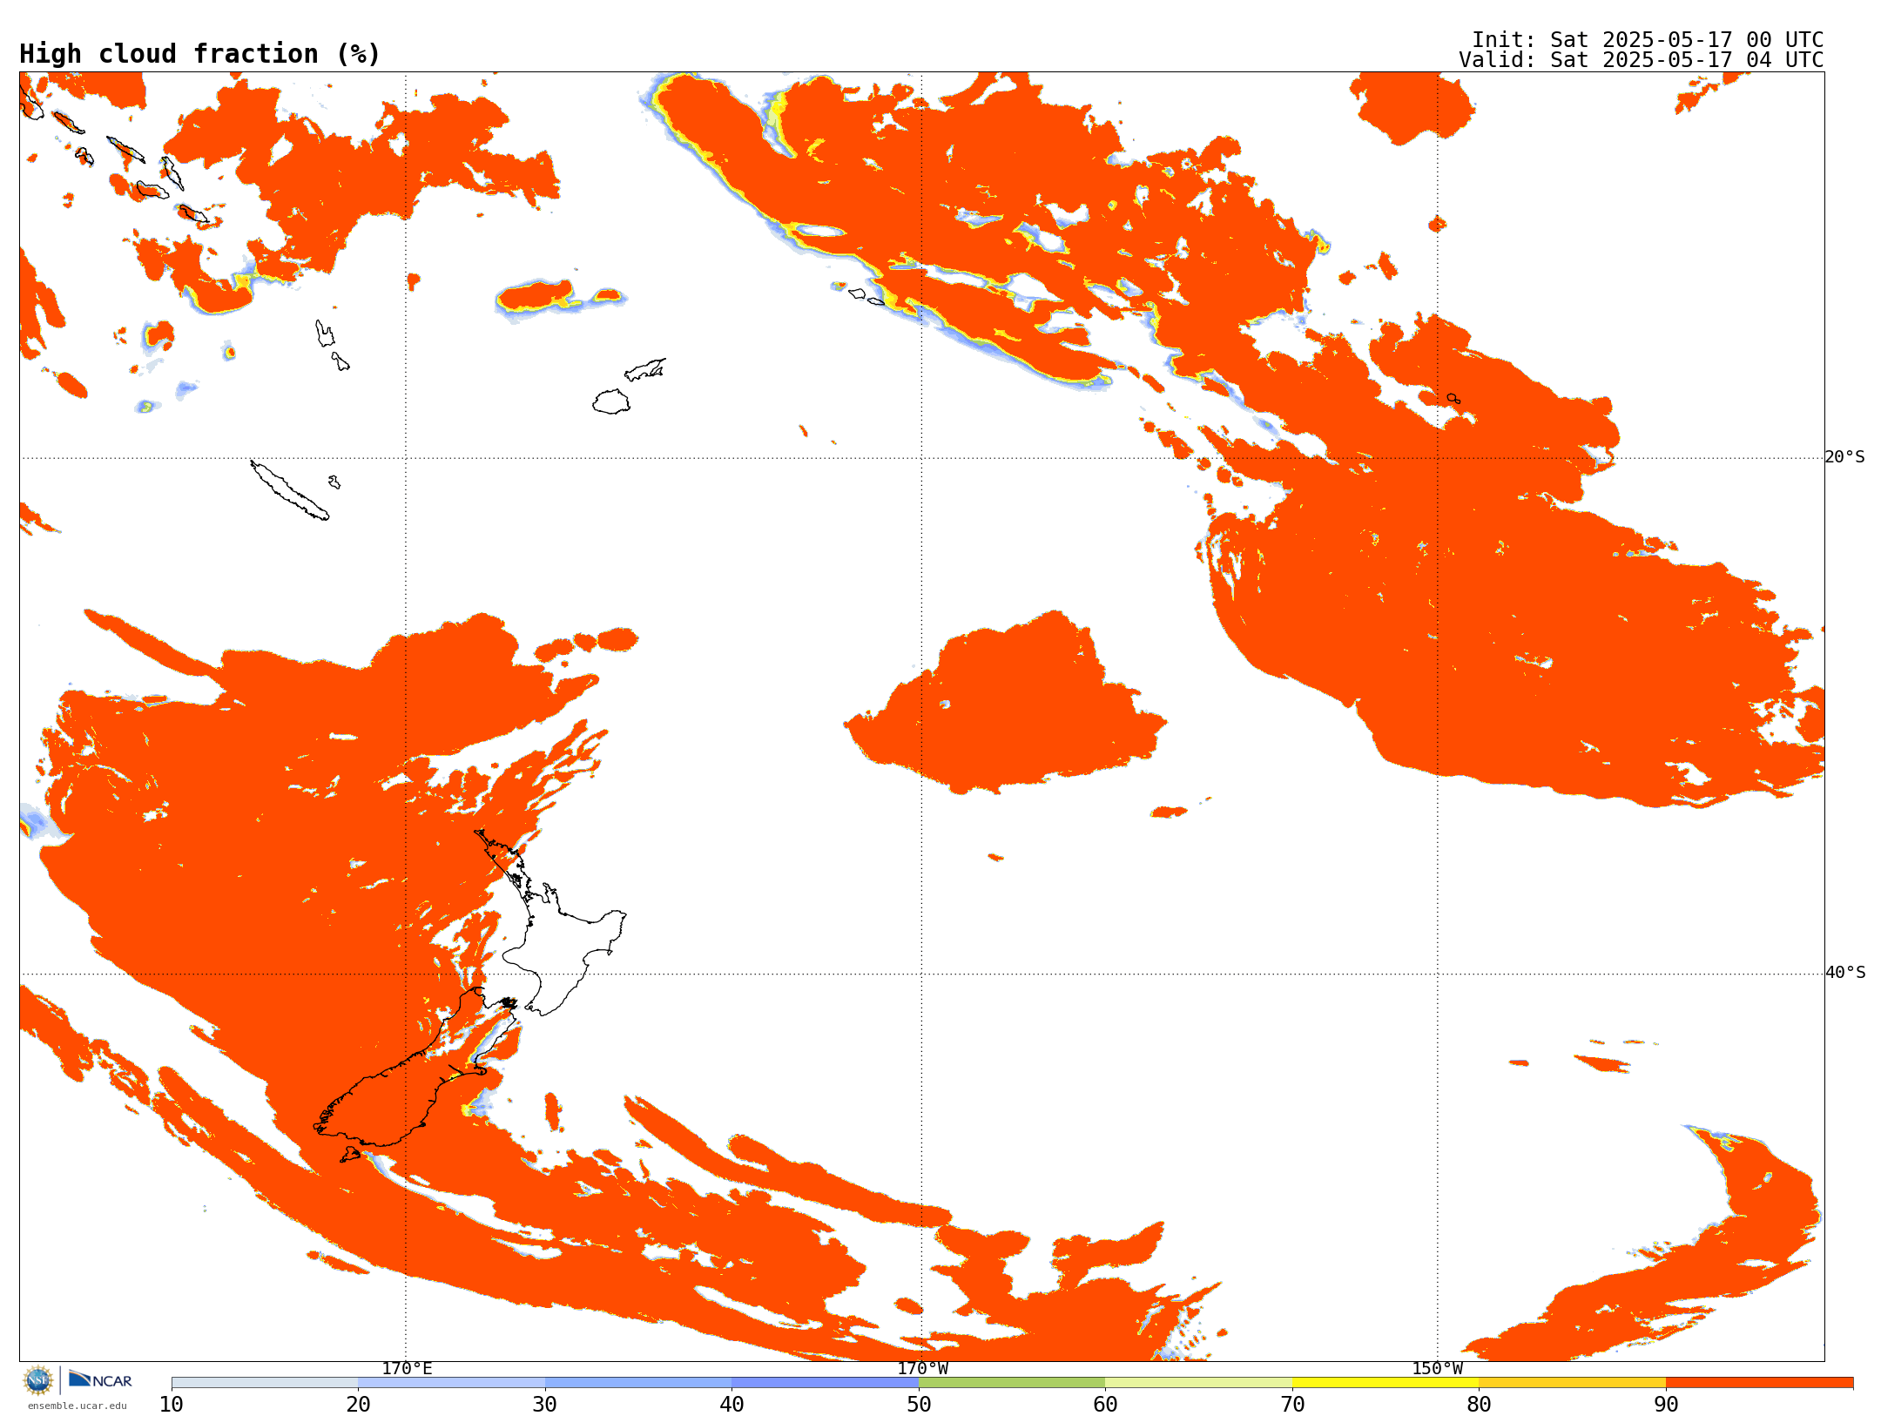This screenshot has width=1881, height=1416.
Task: Click the colorbar tick label 50
Action: 919,1404
